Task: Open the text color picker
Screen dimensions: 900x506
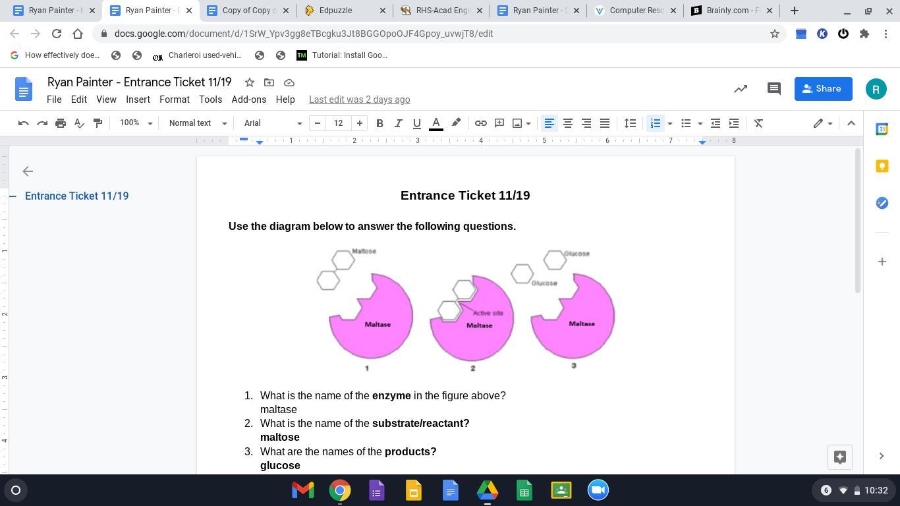Action: click(436, 123)
